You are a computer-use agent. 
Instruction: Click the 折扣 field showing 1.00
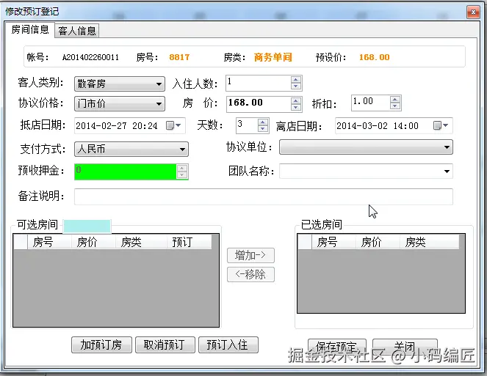coord(370,103)
